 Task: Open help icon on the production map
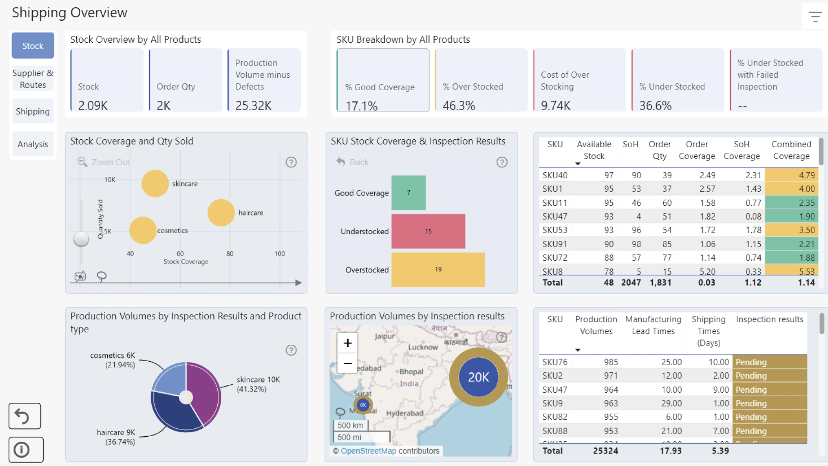502,337
